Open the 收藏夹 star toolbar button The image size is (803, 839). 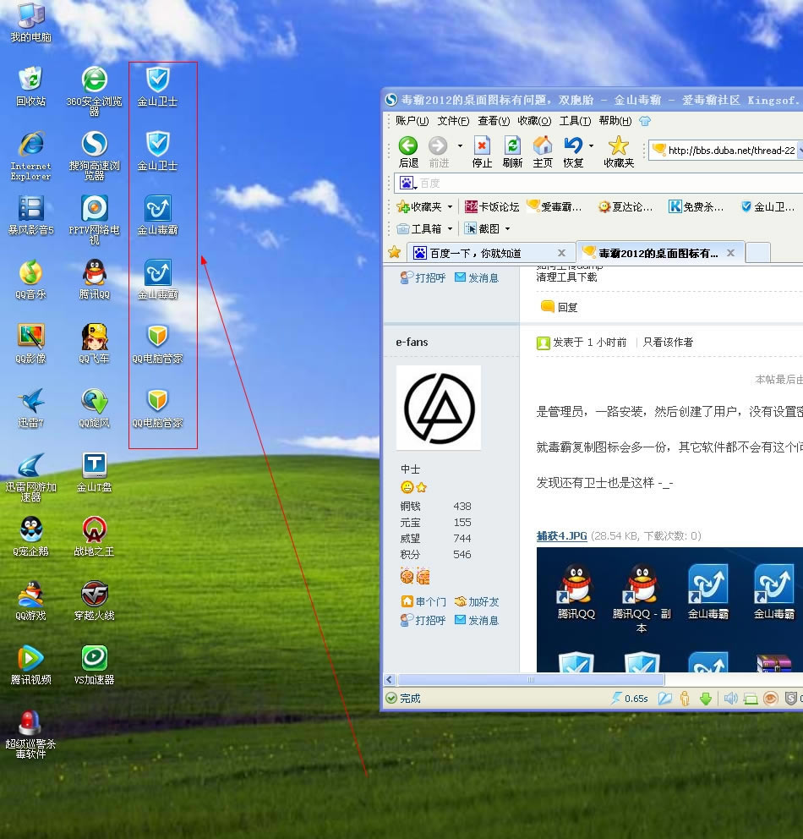tap(619, 152)
